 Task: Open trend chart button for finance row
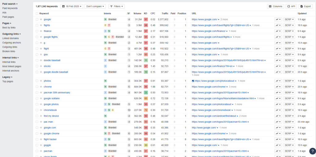click(x=278, y=31)
